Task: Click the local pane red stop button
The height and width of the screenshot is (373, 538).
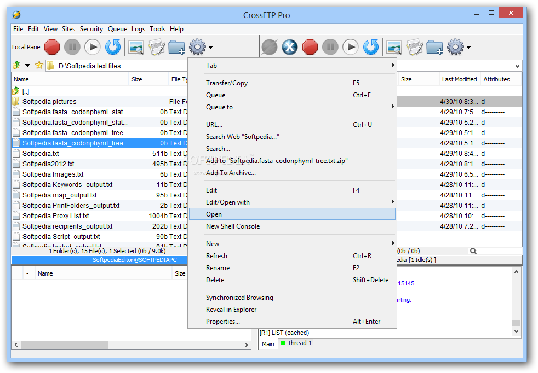Action: tap(52, 47)
